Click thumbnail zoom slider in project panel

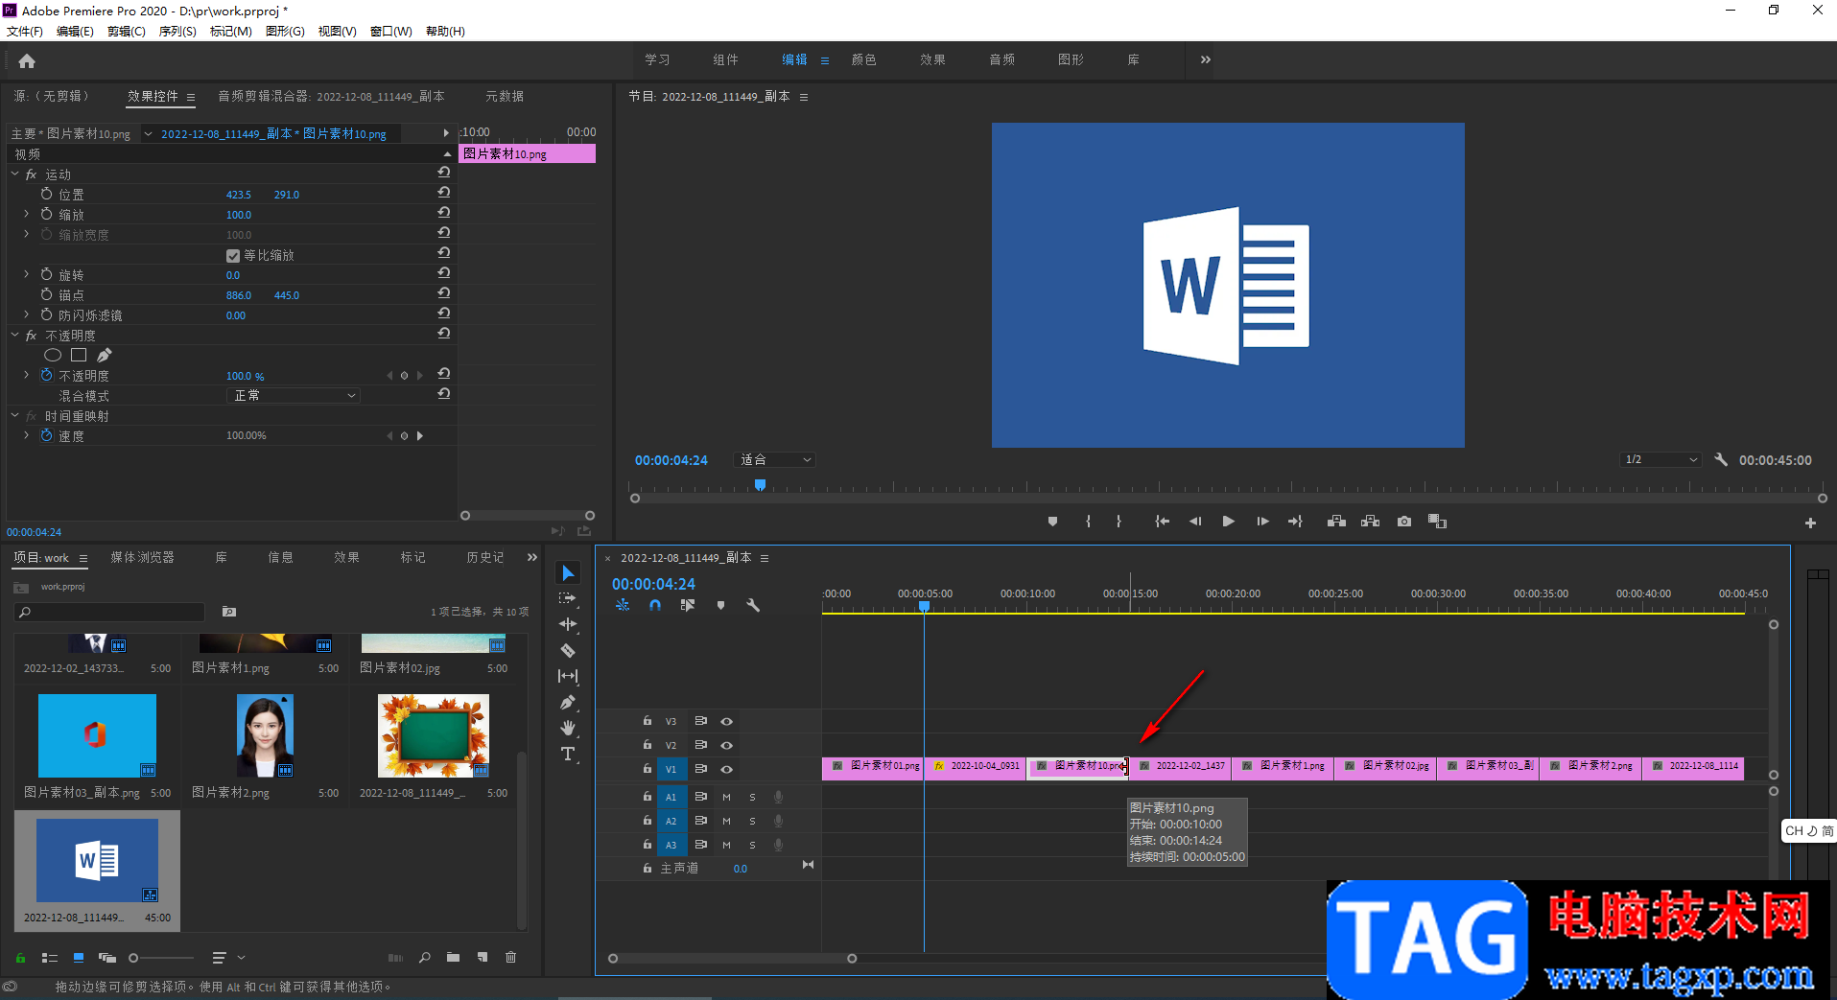pos(161,957)
